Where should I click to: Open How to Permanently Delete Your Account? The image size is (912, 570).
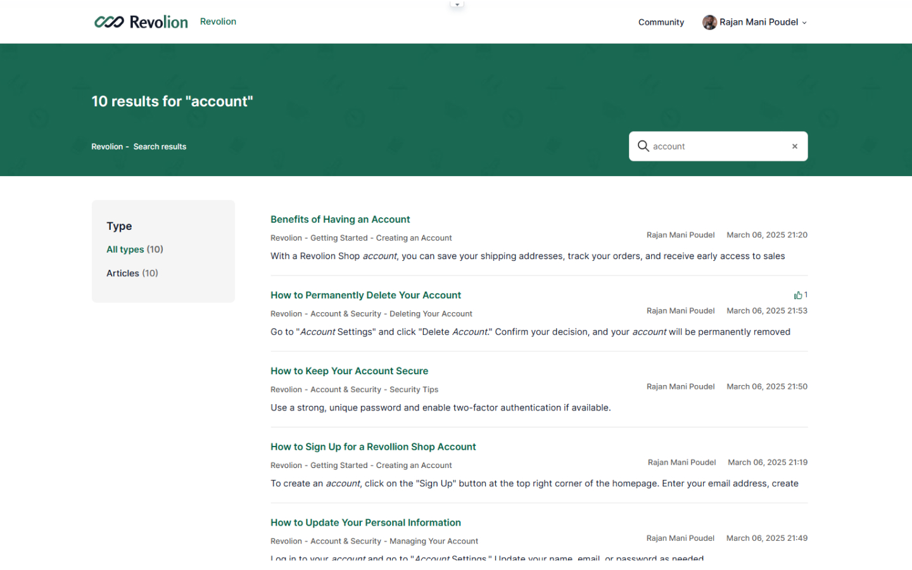coord(365,295)
